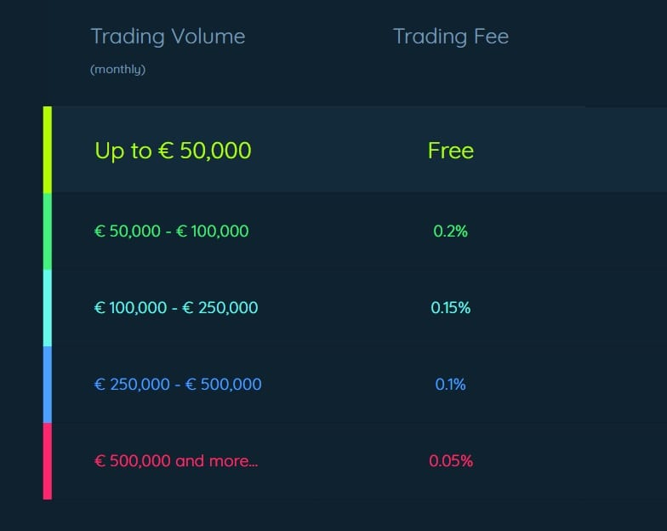Click the "Trading Volume" column header
The image size is (667, 531).
(x=168, y=37)
